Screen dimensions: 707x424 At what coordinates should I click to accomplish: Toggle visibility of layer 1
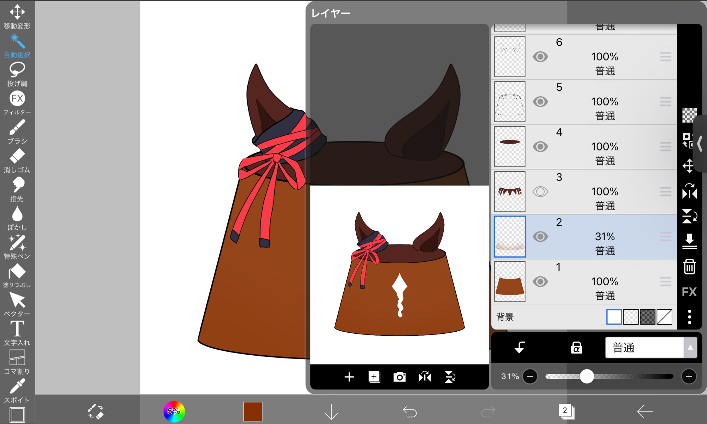pos(540,281)
